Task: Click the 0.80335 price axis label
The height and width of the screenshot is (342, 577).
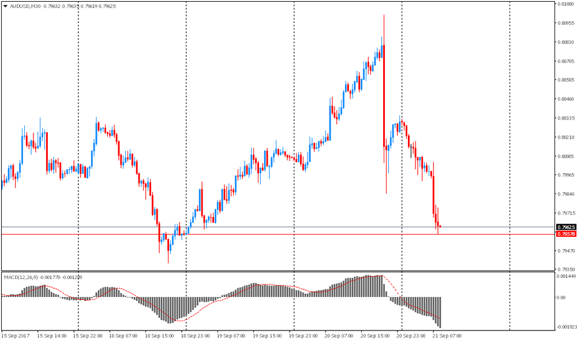Action: pyautogui.click(x=566, y=118)
